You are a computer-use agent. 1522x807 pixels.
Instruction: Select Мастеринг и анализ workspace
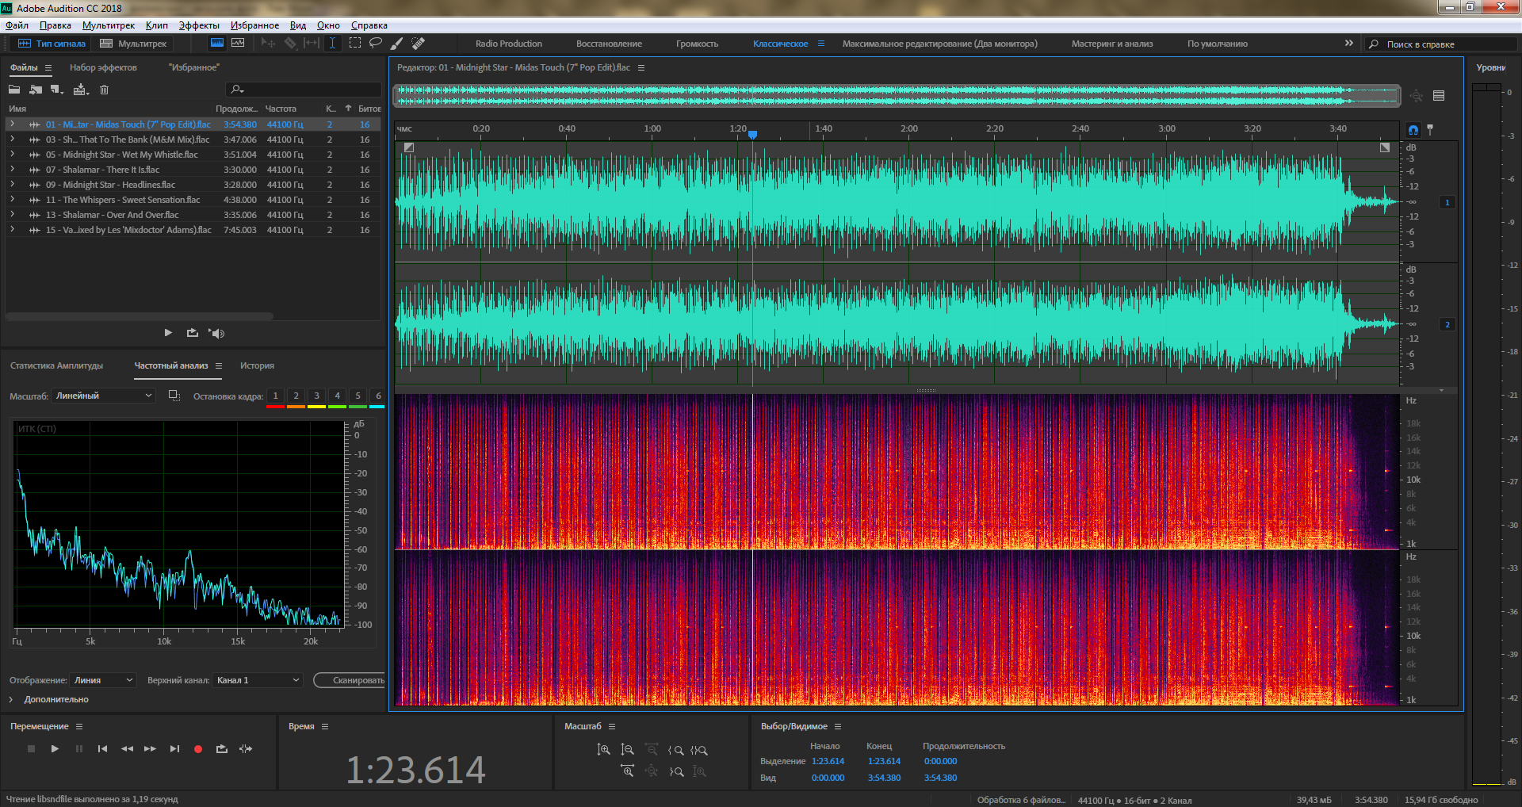click(x=1112, y=44)
